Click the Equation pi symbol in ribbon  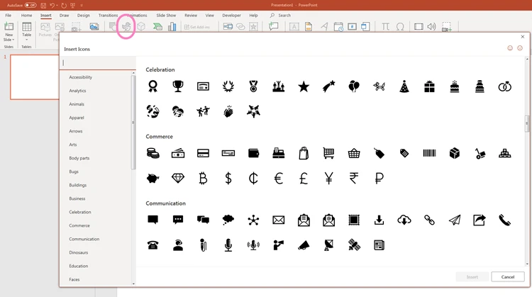tap(385, 26)
